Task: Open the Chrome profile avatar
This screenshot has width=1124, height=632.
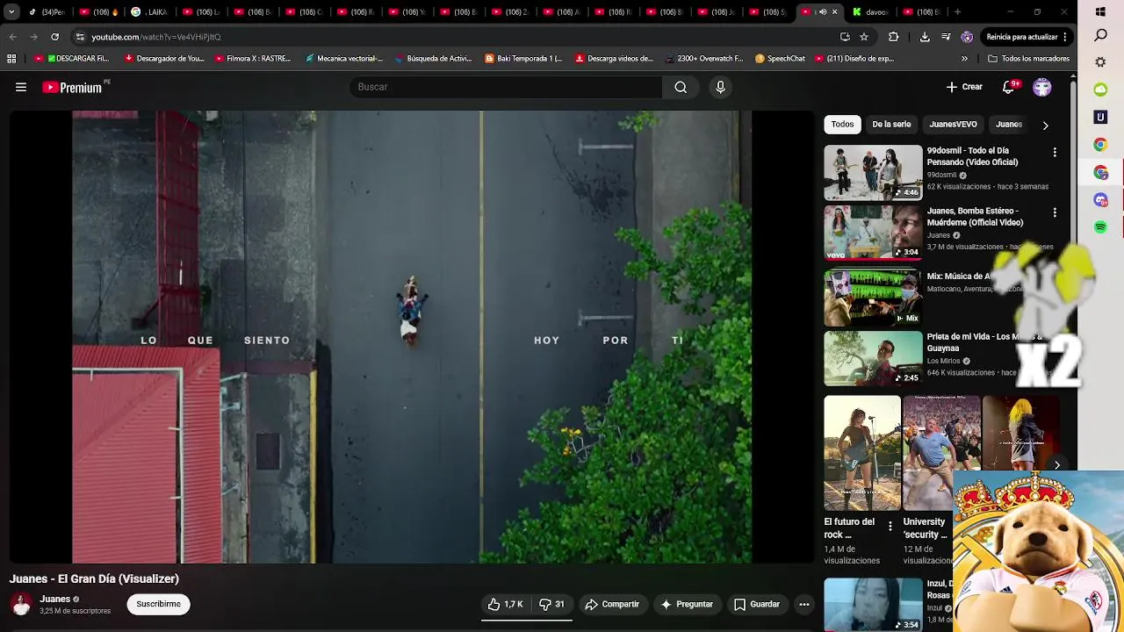Action: (967, 37)
